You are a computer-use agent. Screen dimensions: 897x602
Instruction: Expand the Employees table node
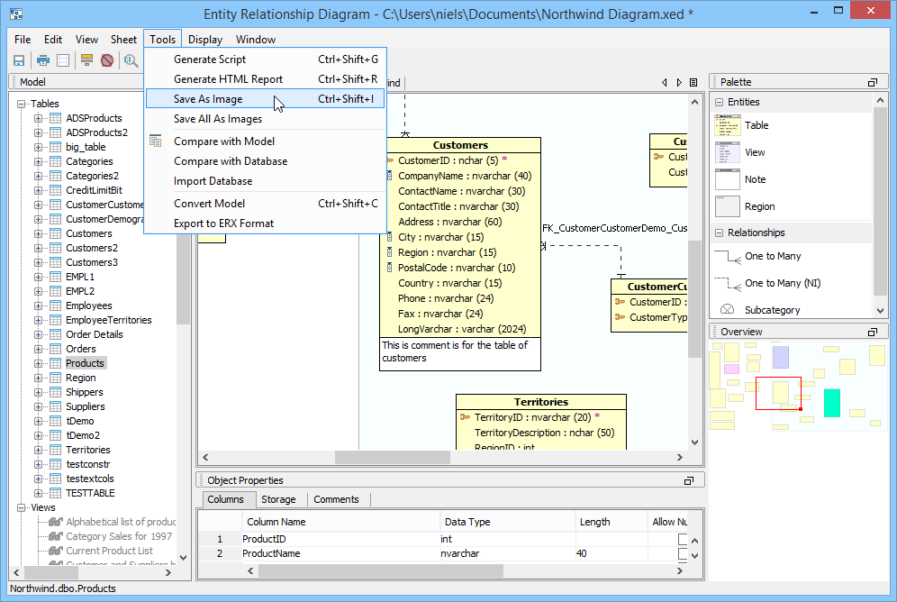point(38,306)
